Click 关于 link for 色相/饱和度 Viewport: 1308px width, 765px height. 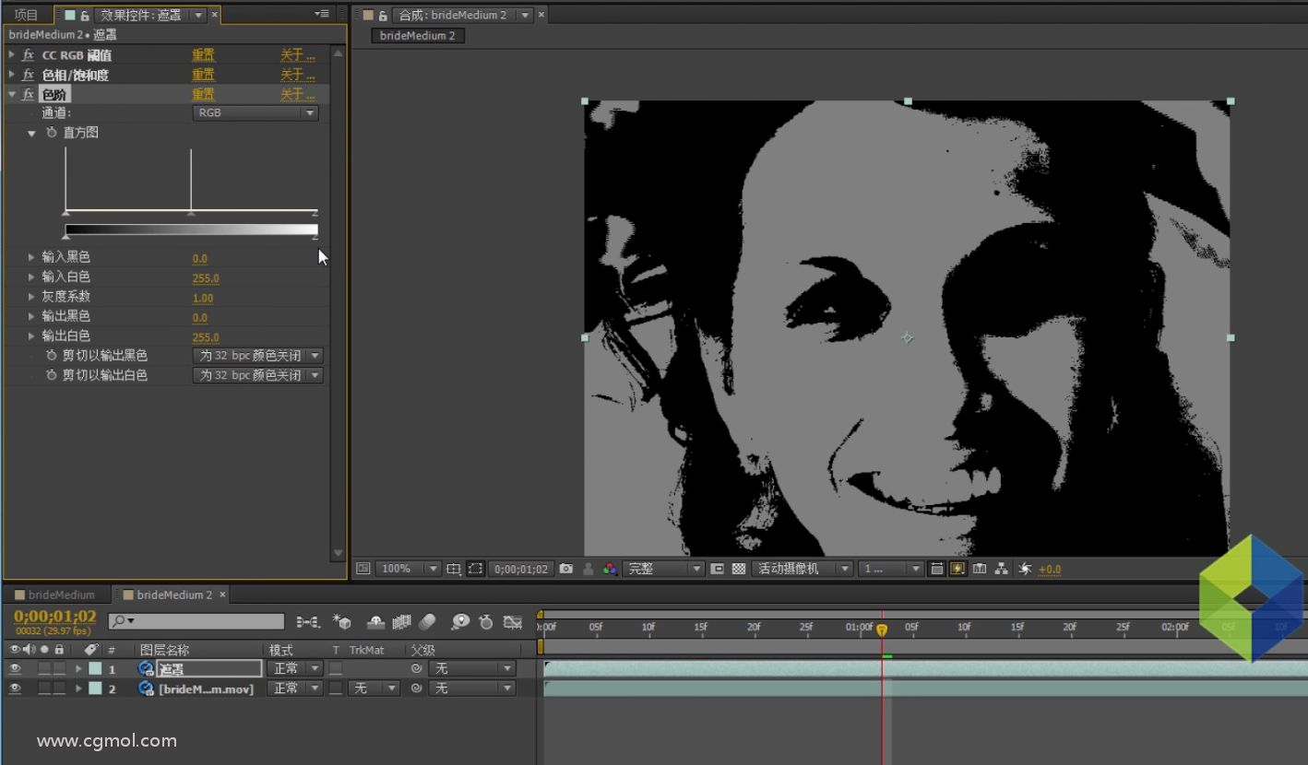pyautogui.click(x=297, y=75)
